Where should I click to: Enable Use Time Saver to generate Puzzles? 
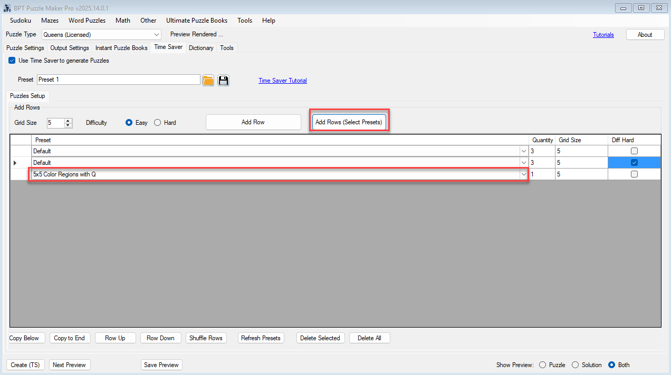pyautogui.click(x=12, y=61)
